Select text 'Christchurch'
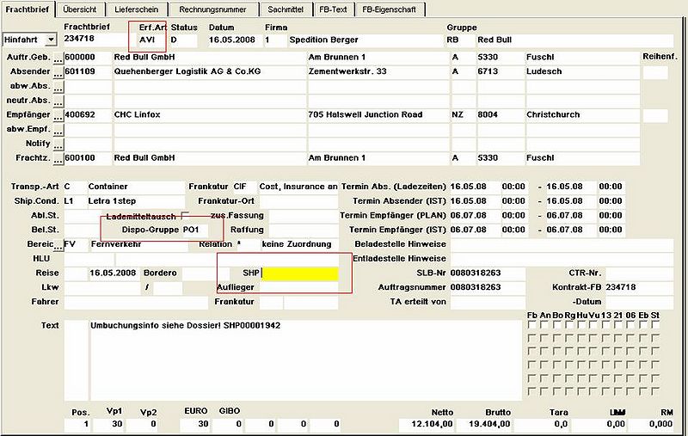This screenshot has height=436, width=688. click(x=553, y=115)
